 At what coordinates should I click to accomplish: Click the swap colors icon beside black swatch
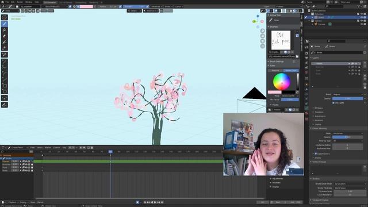click(x=297, y=92)
